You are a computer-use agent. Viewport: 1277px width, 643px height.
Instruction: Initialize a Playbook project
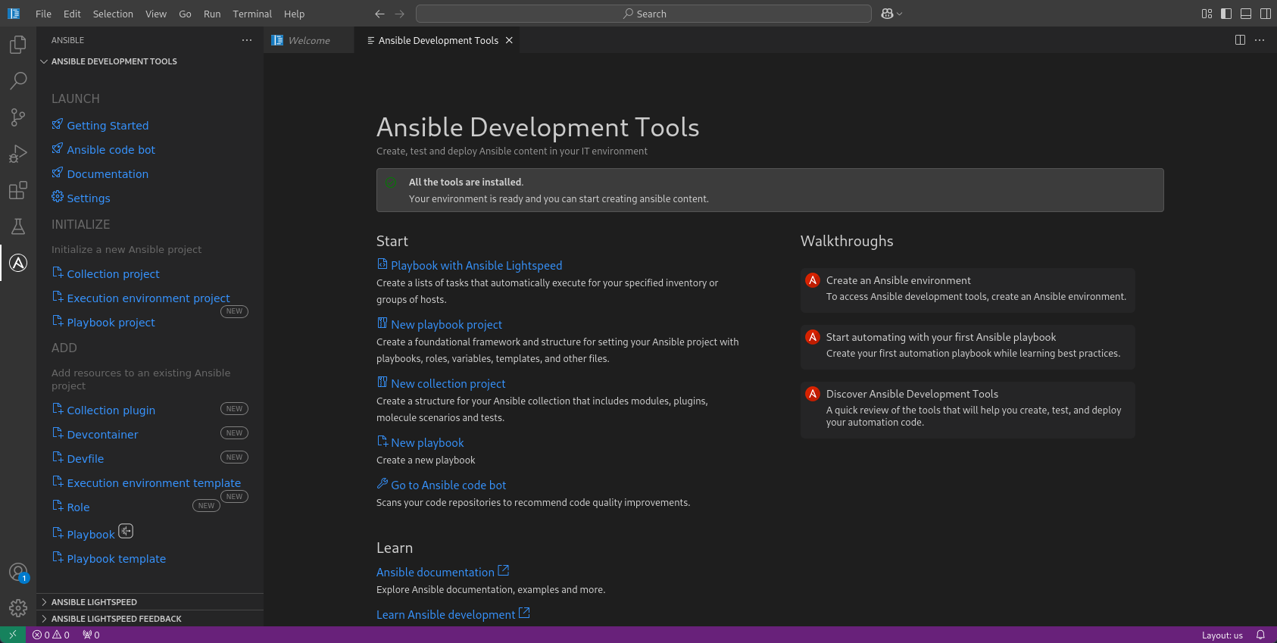click(111, 323)
